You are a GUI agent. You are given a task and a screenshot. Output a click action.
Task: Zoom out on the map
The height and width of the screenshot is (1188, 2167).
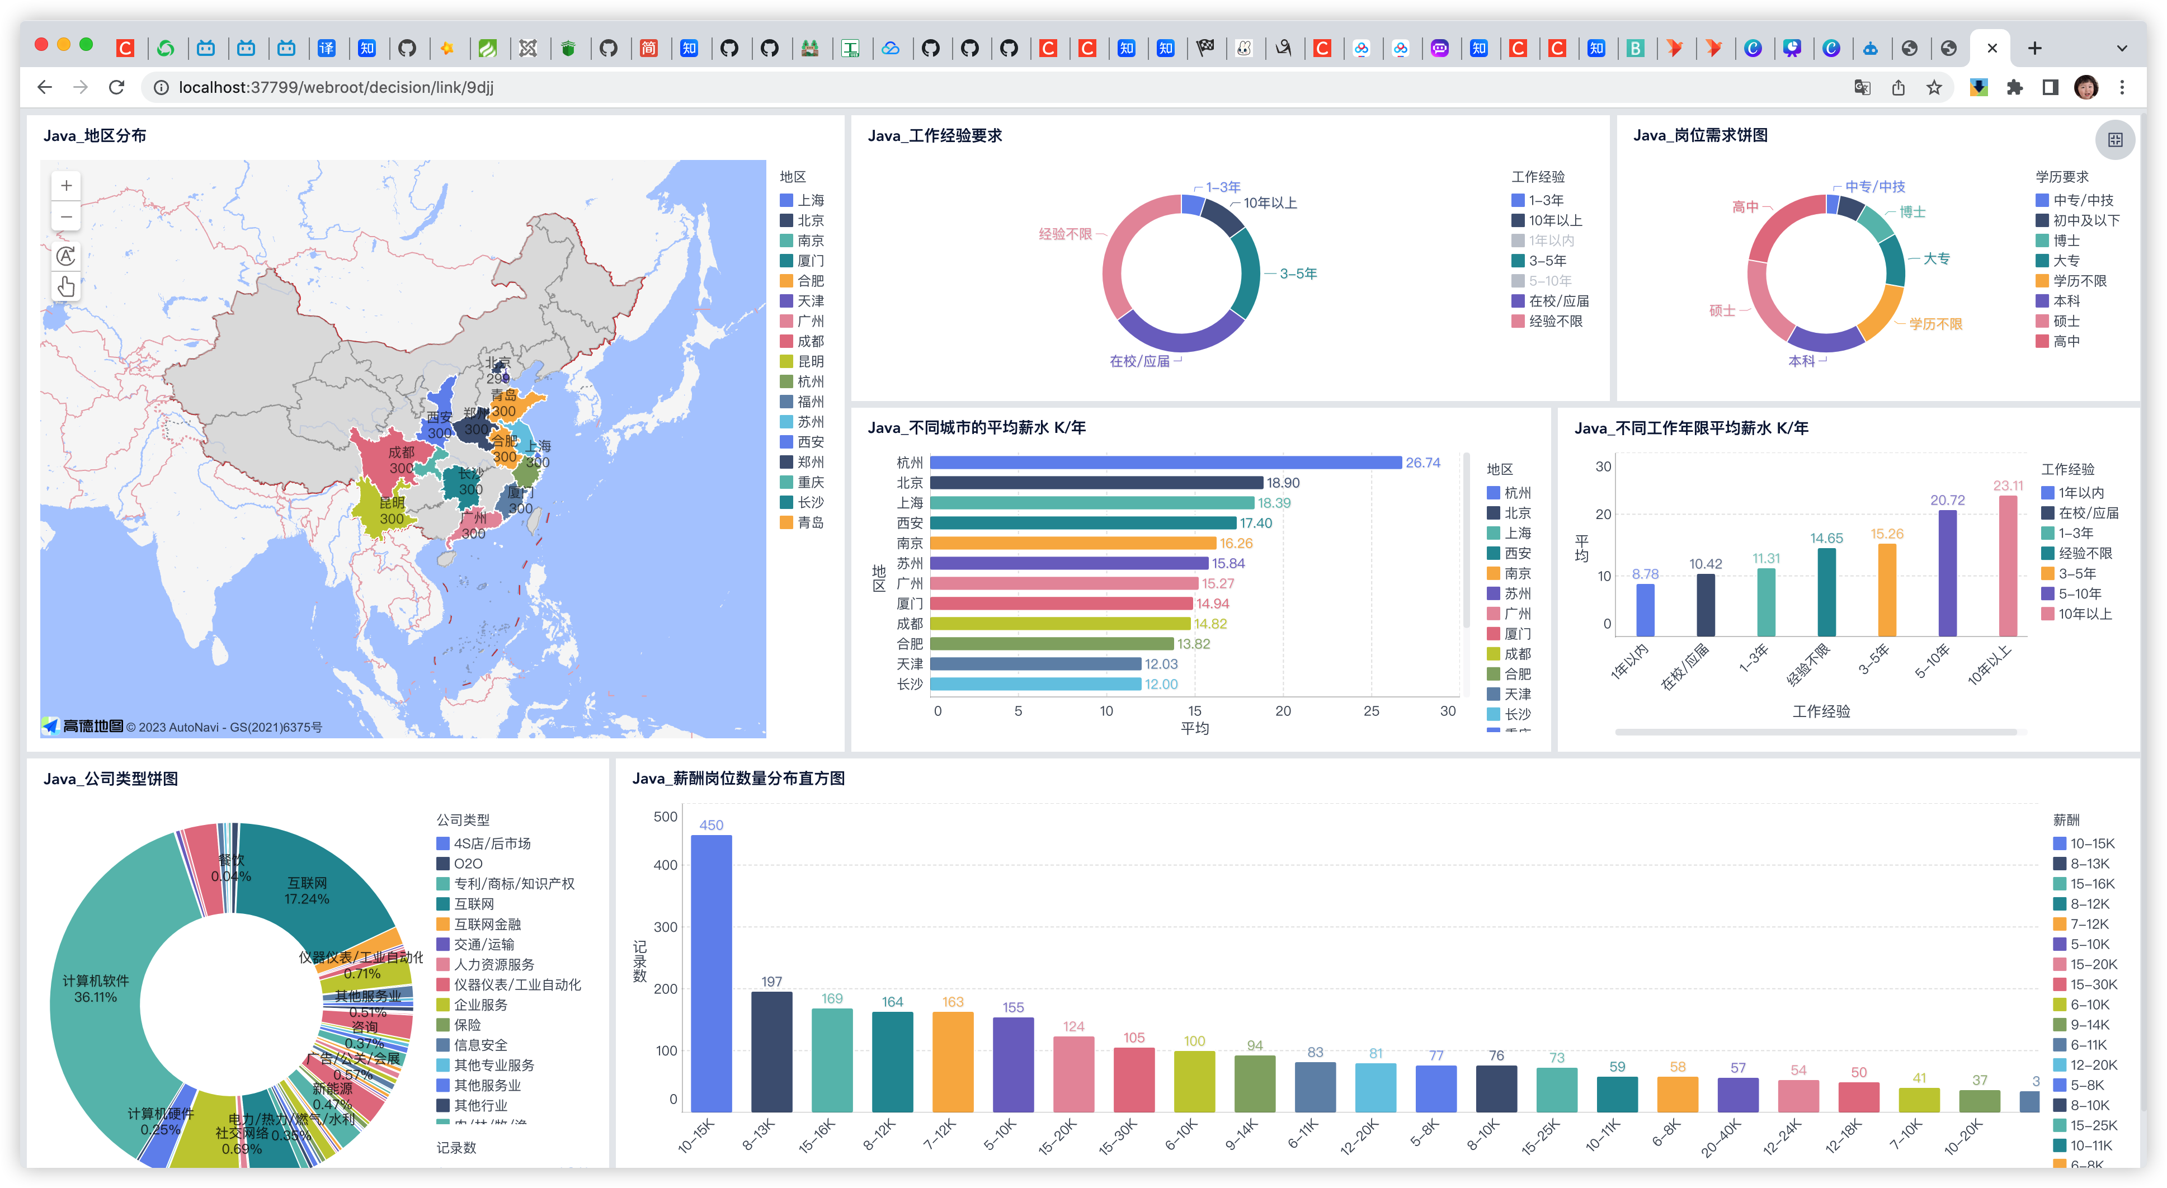pos(65,217)
